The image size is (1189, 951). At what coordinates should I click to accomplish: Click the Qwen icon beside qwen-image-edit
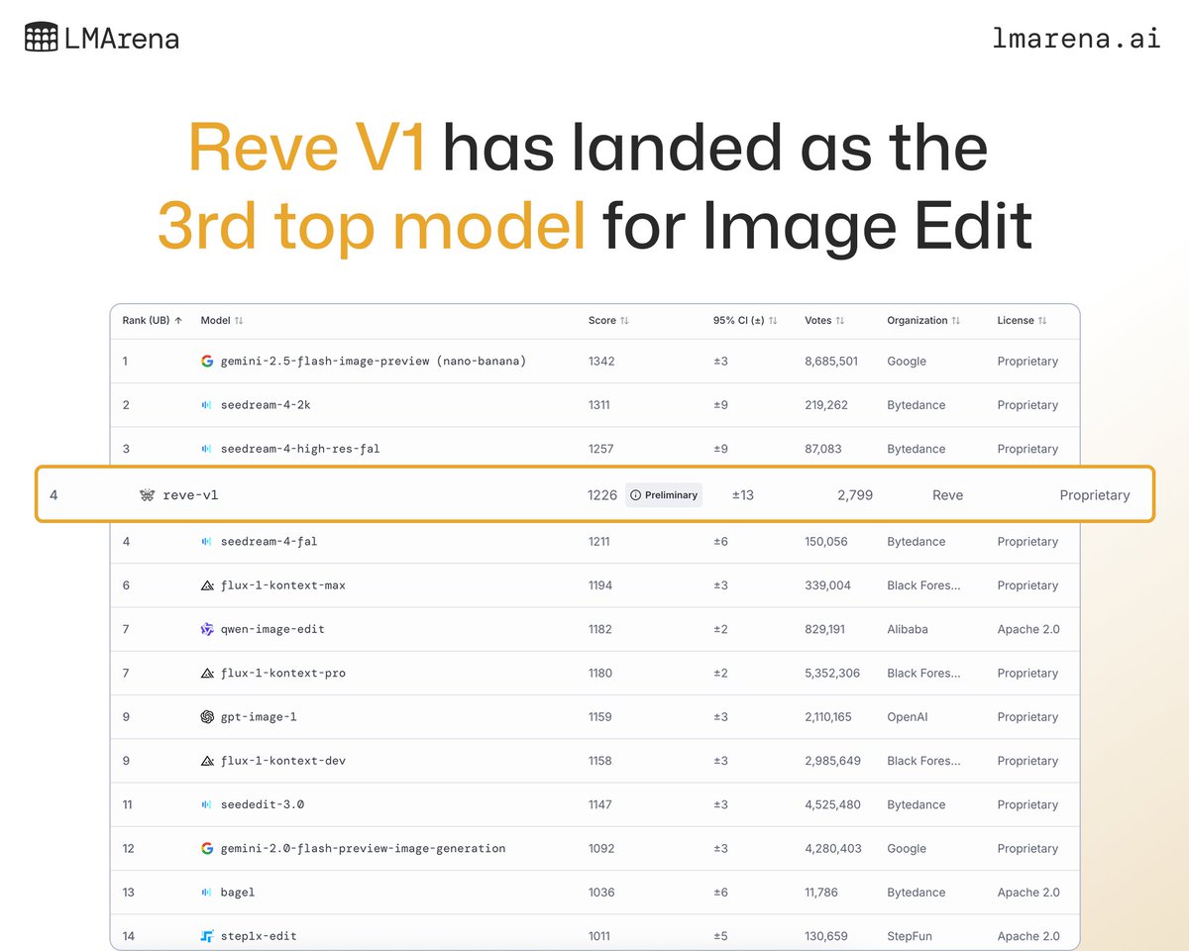click(x=207, y=629)
